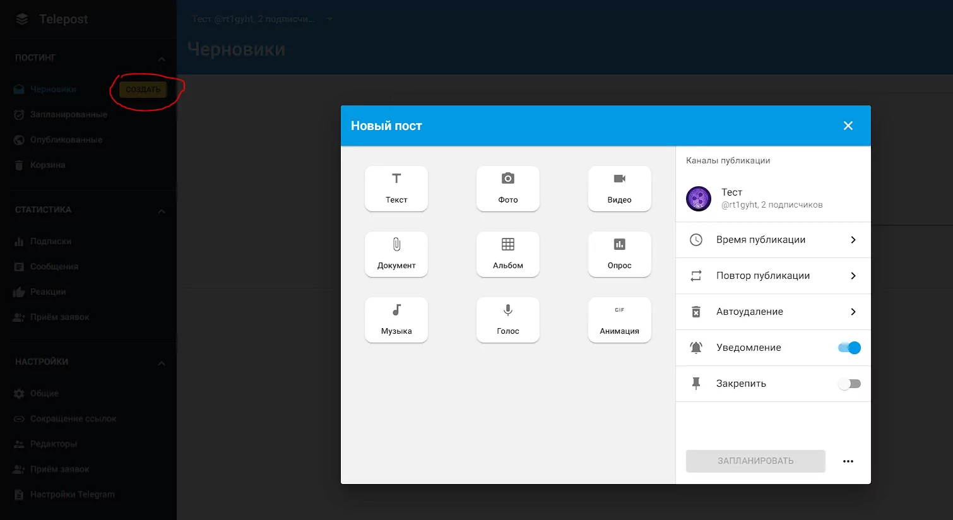Pick the Видео post type
This screenshot has height=520, width=953.
619,188
